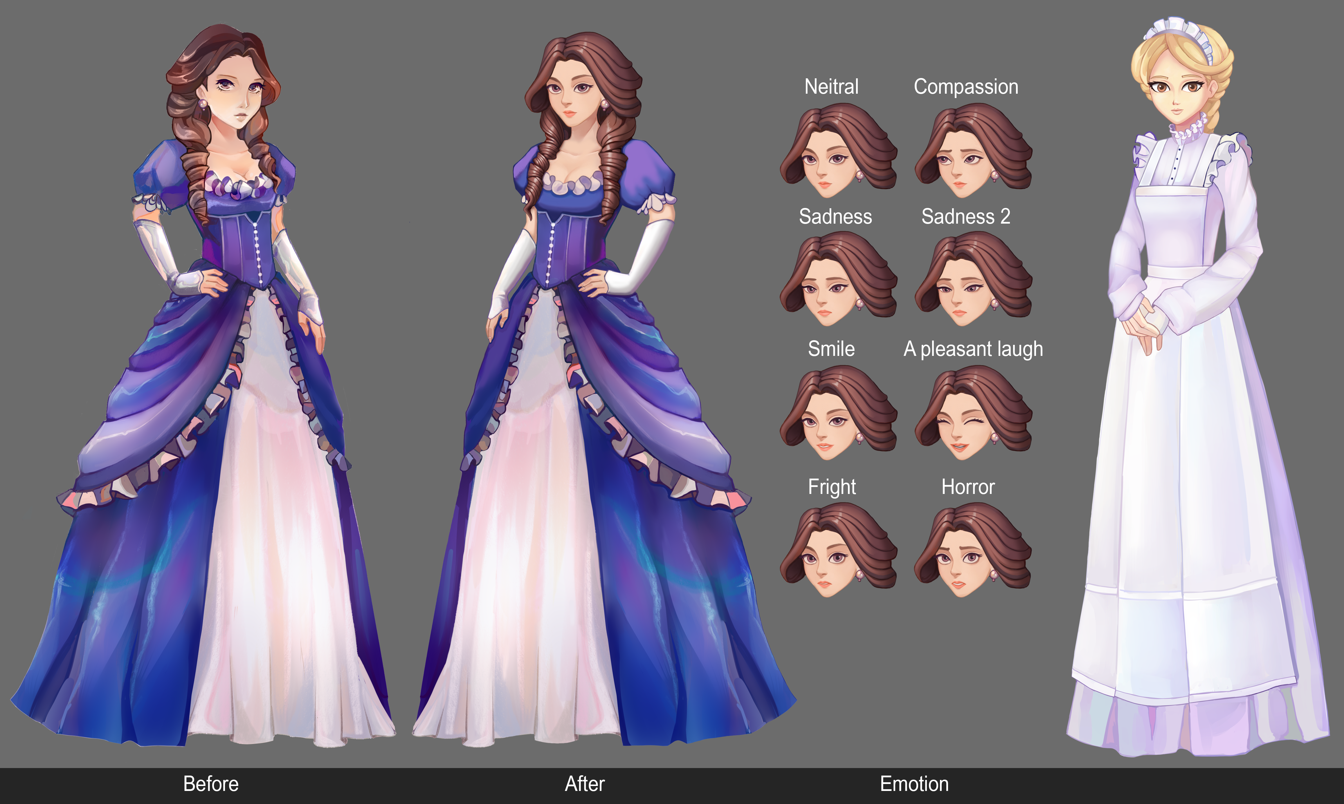Select the winking pleasant laugh face
Viewport: 1344px width, 804px height.
[973, 413]
